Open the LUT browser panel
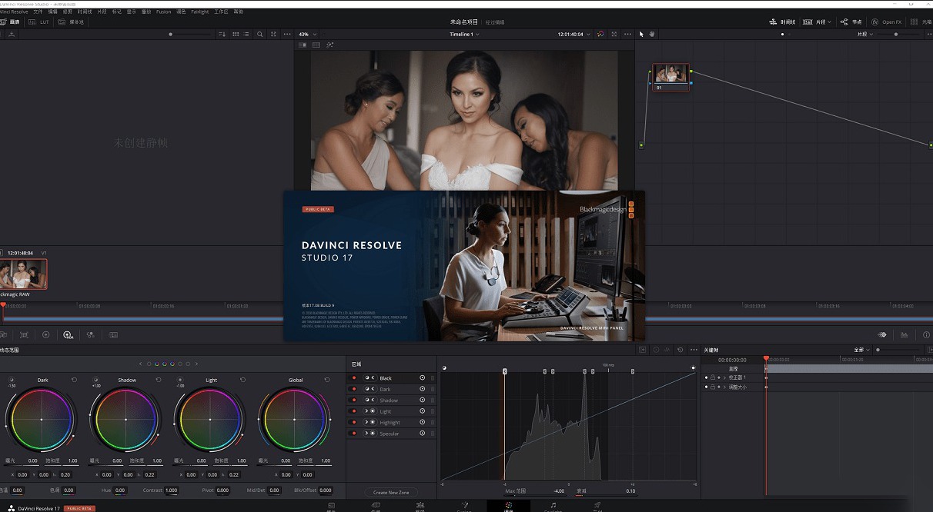This screenshot has width=933, height=512. point(39,22)
